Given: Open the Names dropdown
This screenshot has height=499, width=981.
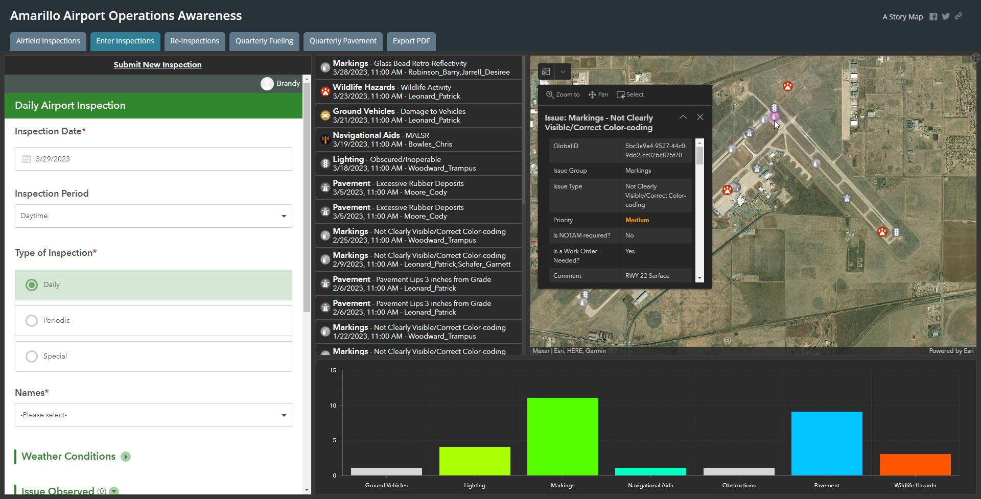Looking at the screenshot, I should pyautogui.click(x=153, y=415).
